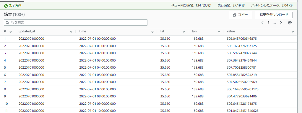Viewport: 302px width, 113px height.
Task: Select value 305.1661376953125
Action: [x=242, y=46]
